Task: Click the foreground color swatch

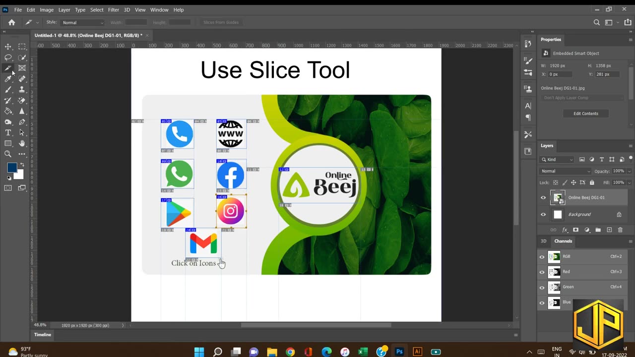Action: (x=11, y=168)
